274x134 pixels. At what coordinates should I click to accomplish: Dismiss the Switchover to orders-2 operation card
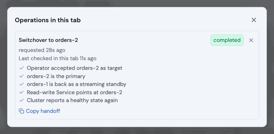coord(251,40)
